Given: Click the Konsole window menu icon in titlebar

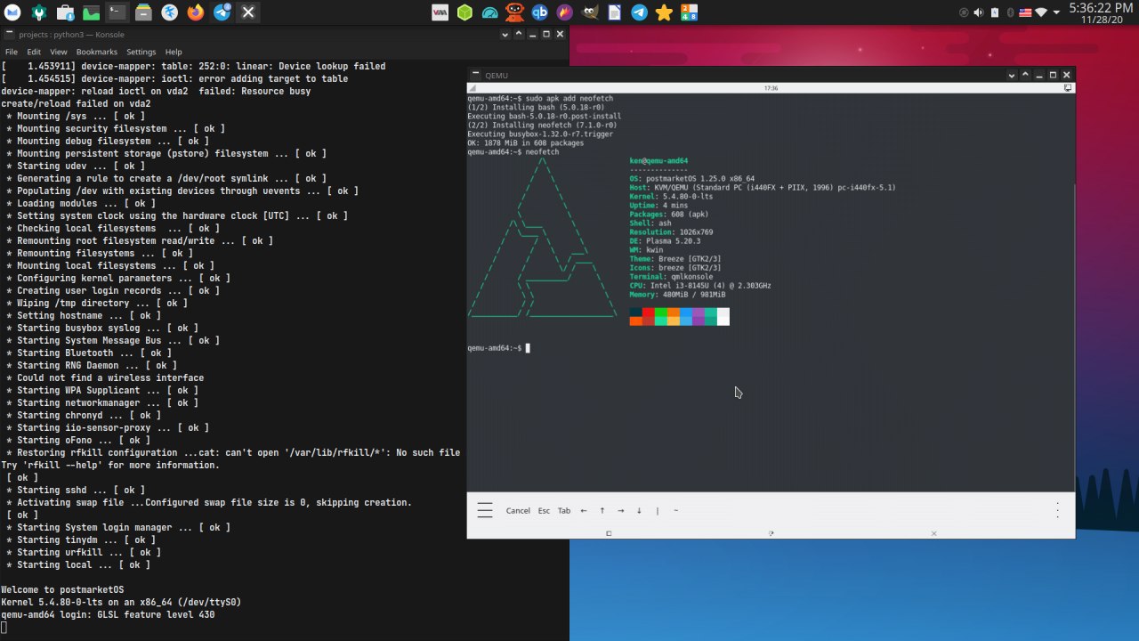Looking at the screenshot, I should coord(10,34).
